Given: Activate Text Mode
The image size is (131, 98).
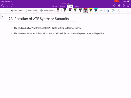Looking at the screenshot, I should [x=16, y=11].
